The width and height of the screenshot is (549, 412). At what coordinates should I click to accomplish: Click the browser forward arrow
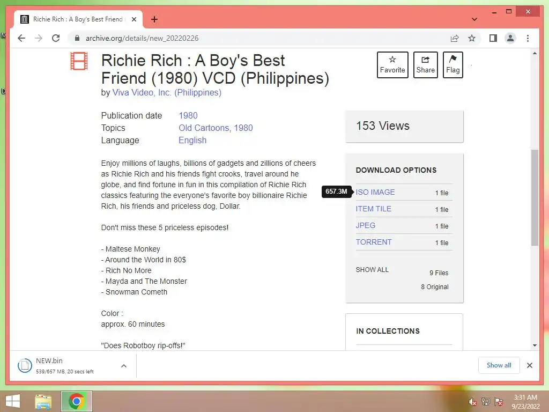(x=39, y=38)
